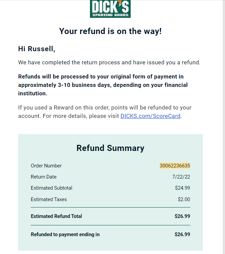This screenshot has height=254, width=225.
Task: Click the "Hi Russell," greeting text
Action: pos(37,49)
